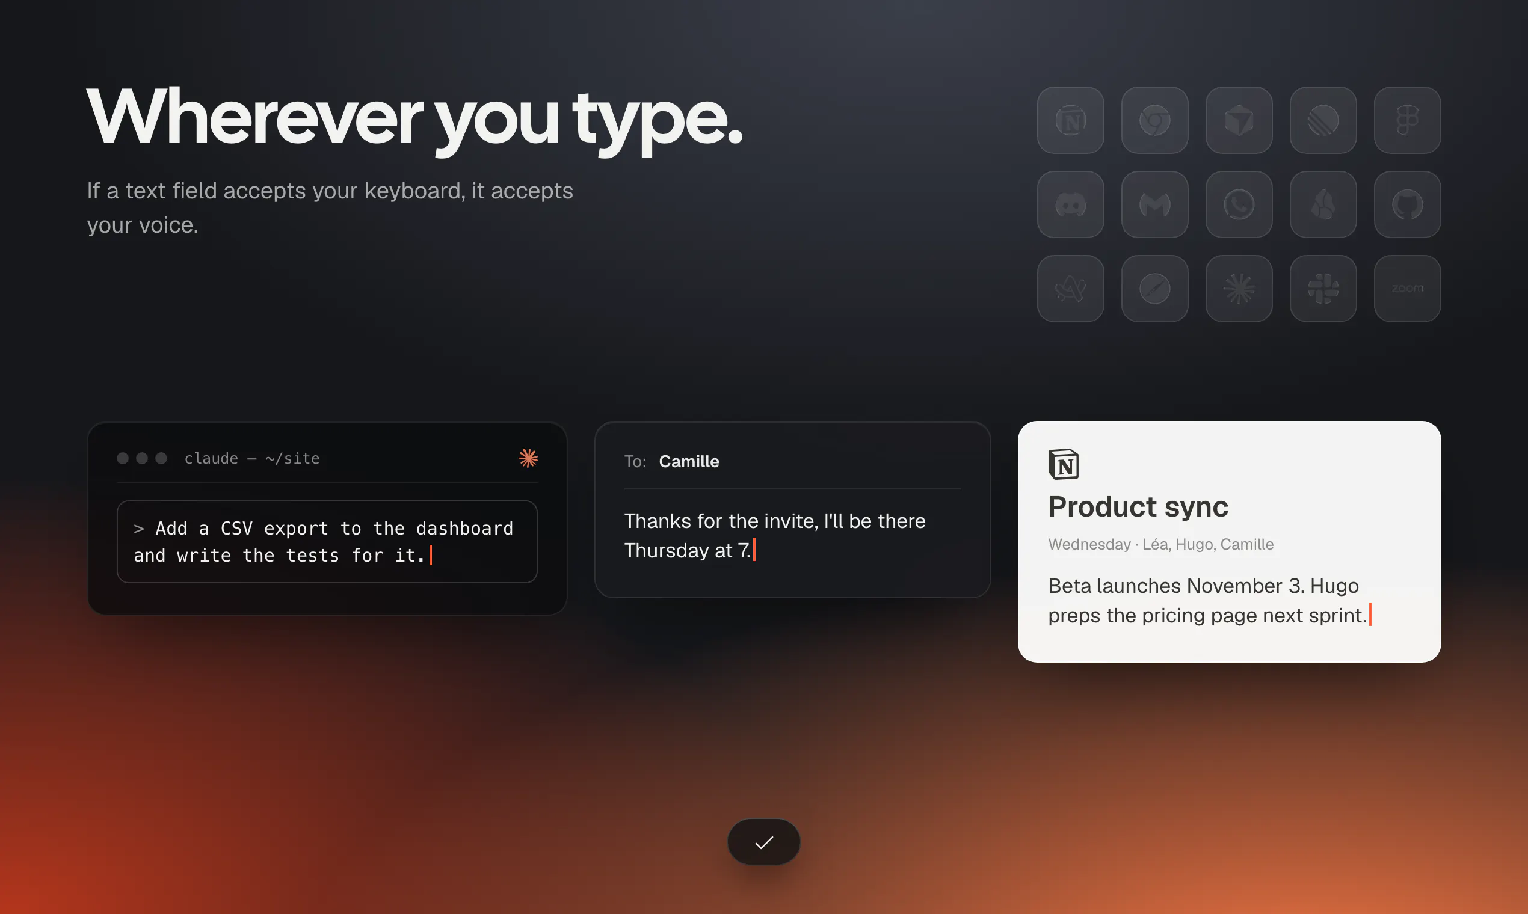Open the Linear striped-circle icon tile
The height and width of the screenshot is (914, 1528).
pyautogui.click(x=1323, y=120)
